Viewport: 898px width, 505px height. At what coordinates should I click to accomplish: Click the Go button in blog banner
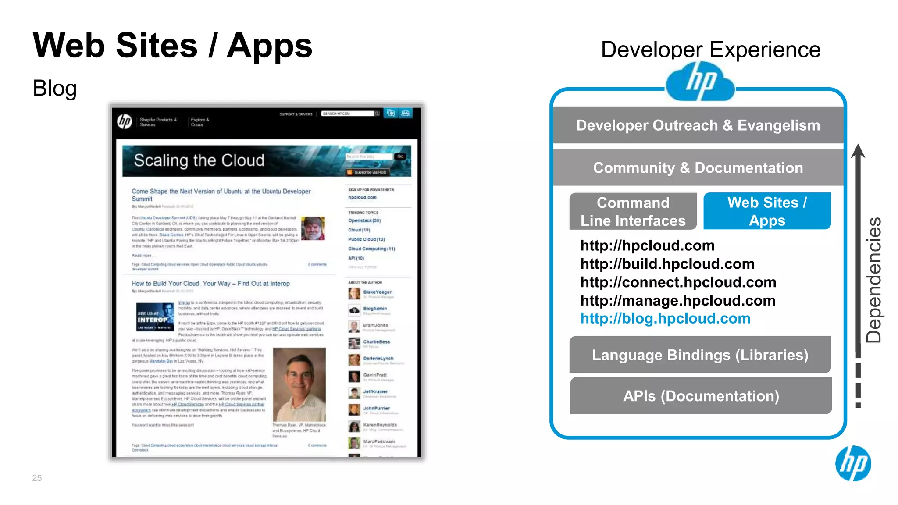tap(400, 156)
